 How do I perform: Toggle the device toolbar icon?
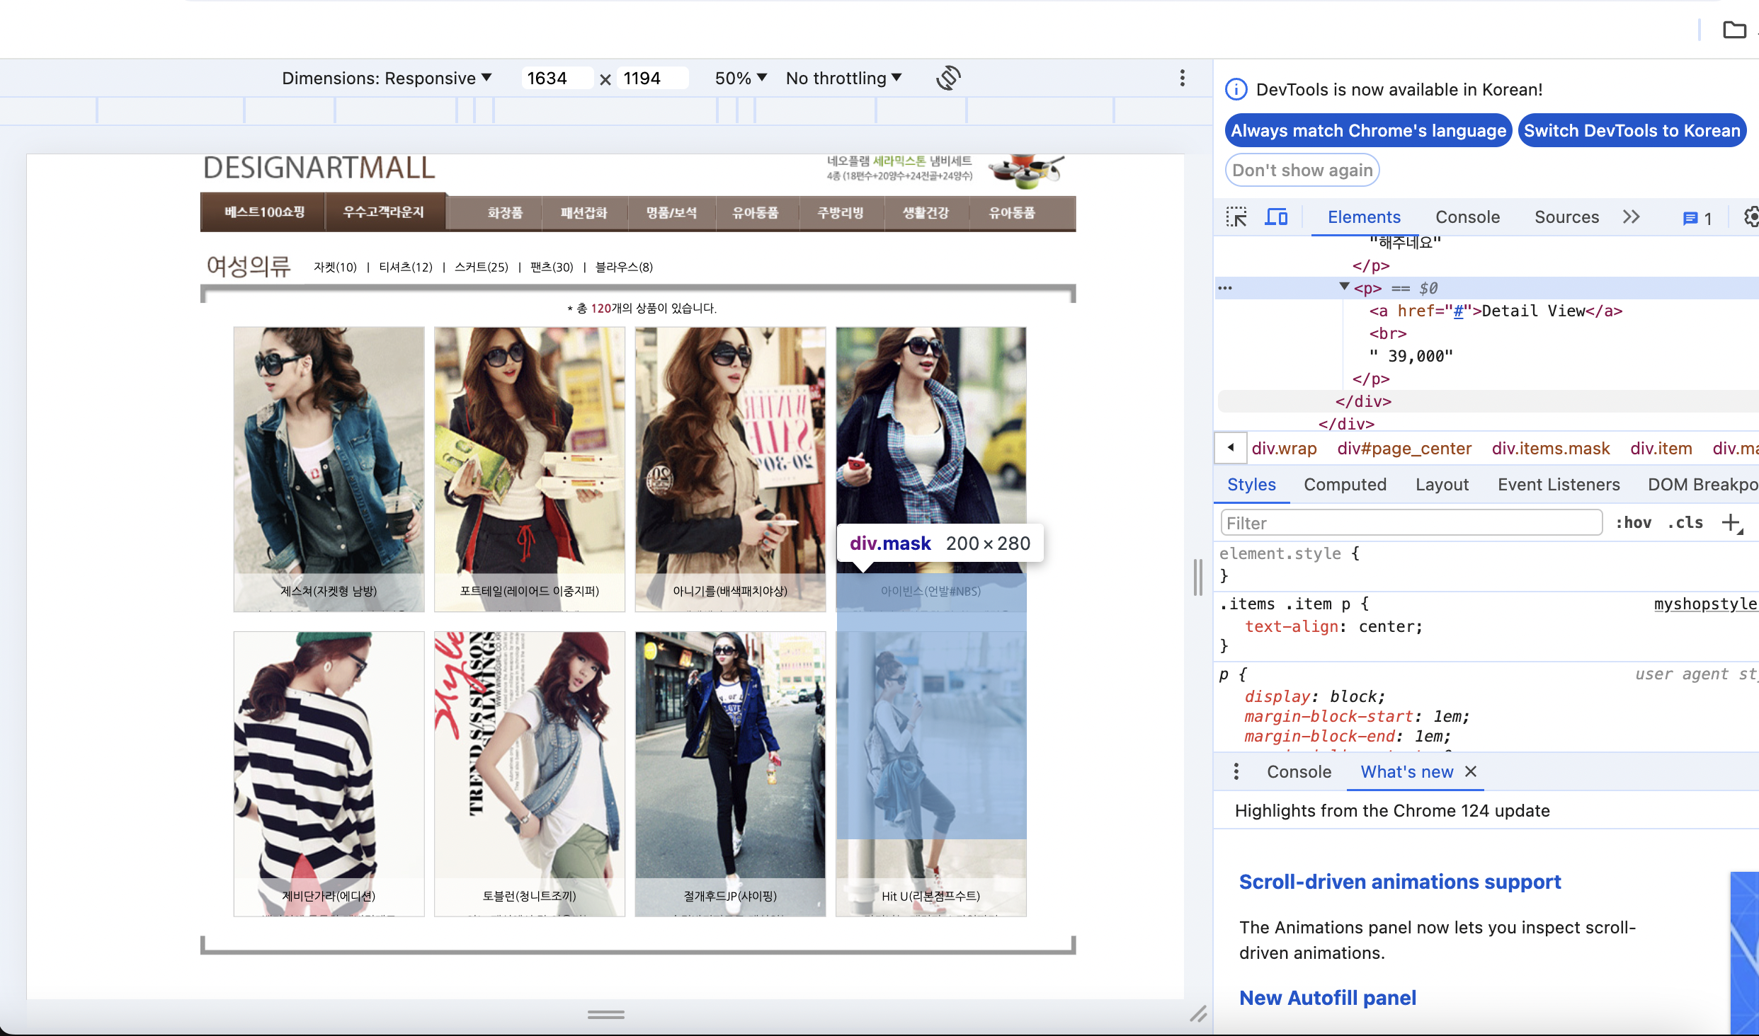1276,217
